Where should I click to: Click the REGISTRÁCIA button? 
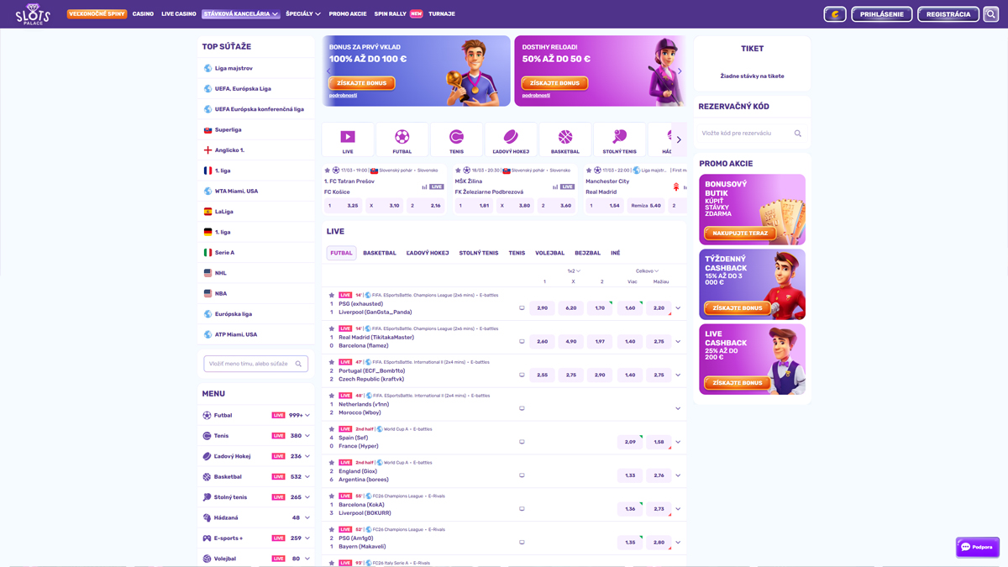pyautogui.click(x=948, y=13)
